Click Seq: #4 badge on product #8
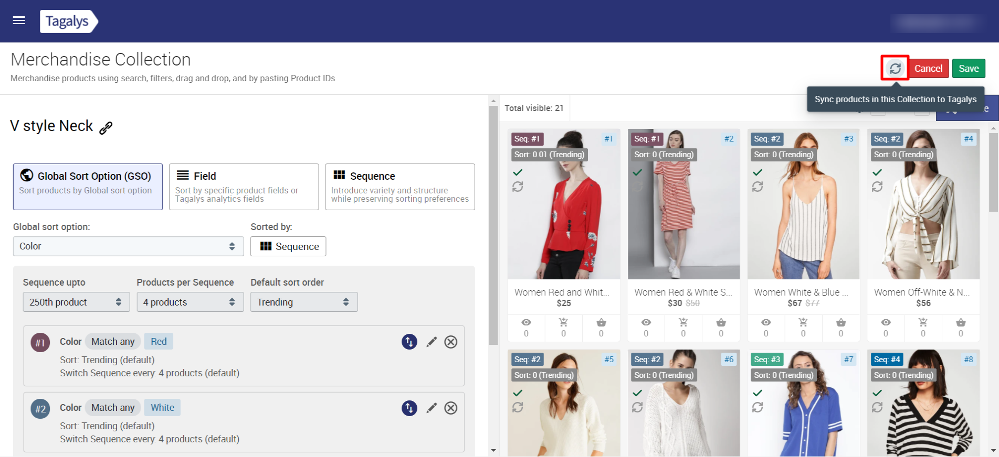The image size is (999, 457). point(887,360)
